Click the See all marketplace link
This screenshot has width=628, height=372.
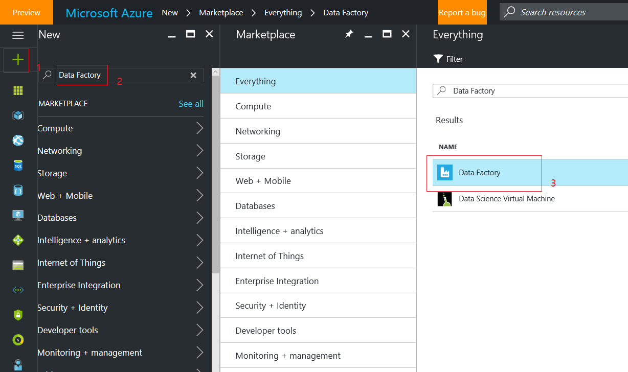[x=191, y=104]
